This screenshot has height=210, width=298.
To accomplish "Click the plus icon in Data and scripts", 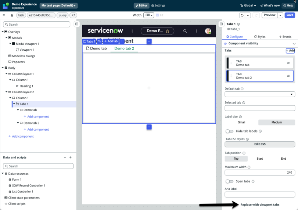I will [x=71, y=157].
